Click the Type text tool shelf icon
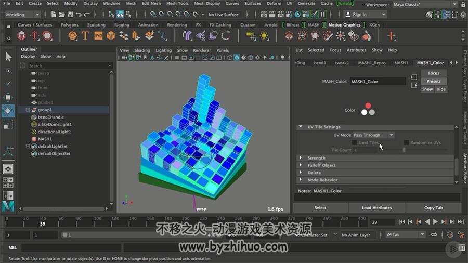The height and width of the screenshot is (263, 468). click(85, 36)
